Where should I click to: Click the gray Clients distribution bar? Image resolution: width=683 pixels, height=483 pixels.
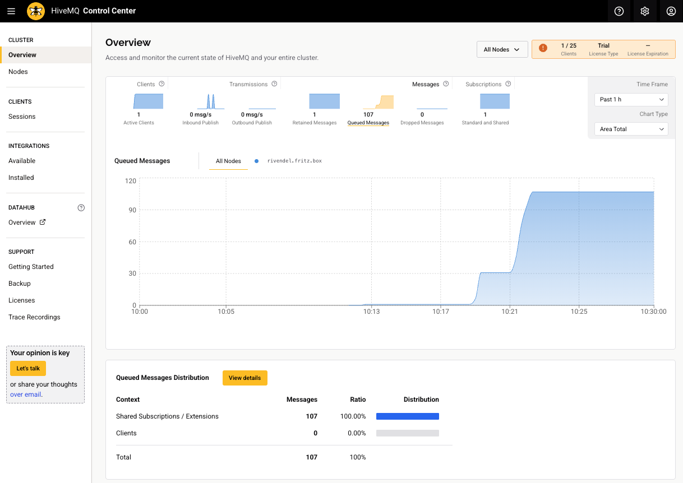coord(408,433)
